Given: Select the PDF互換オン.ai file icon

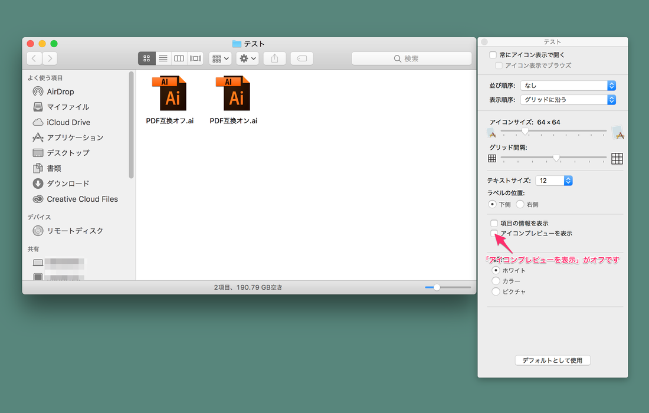Looking at the screenshot, I should (x=234, y=94).
